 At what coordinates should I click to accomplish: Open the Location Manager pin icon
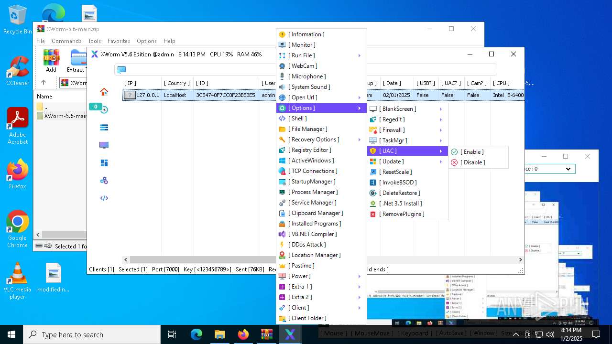point(282,255)
